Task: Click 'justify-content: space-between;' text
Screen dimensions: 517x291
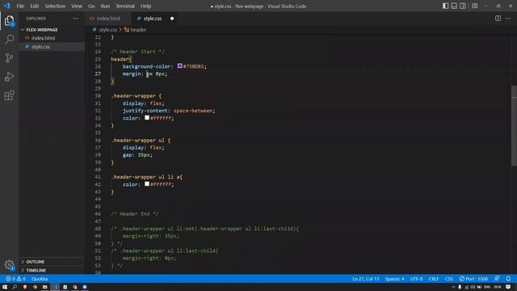Action: coord(169,111)
